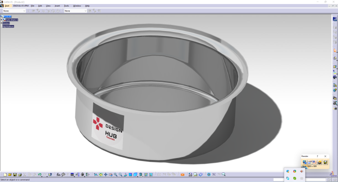Open the View menu

pyautogui.click(x=48, y=6)
